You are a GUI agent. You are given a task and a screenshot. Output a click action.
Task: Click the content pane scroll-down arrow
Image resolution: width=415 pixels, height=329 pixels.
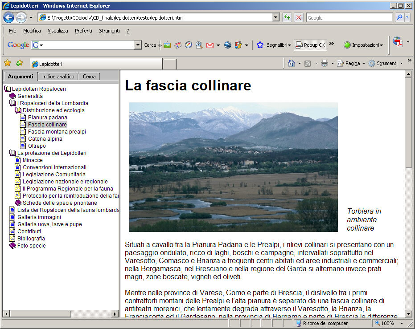409,314
